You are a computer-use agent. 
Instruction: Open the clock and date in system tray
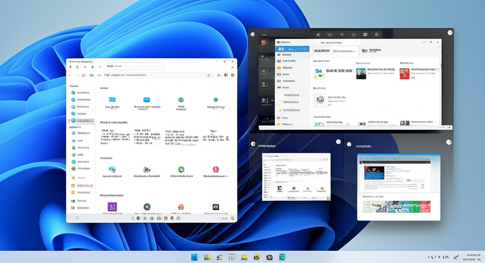471,257
